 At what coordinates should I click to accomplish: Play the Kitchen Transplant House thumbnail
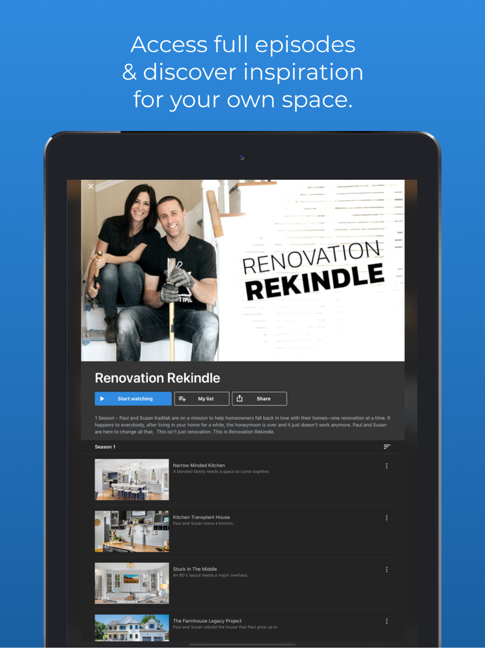coord(132,531)
